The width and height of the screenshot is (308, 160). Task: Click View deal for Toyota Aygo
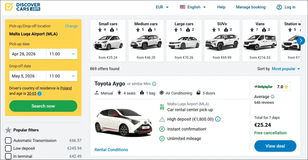(x=275, y=146)
